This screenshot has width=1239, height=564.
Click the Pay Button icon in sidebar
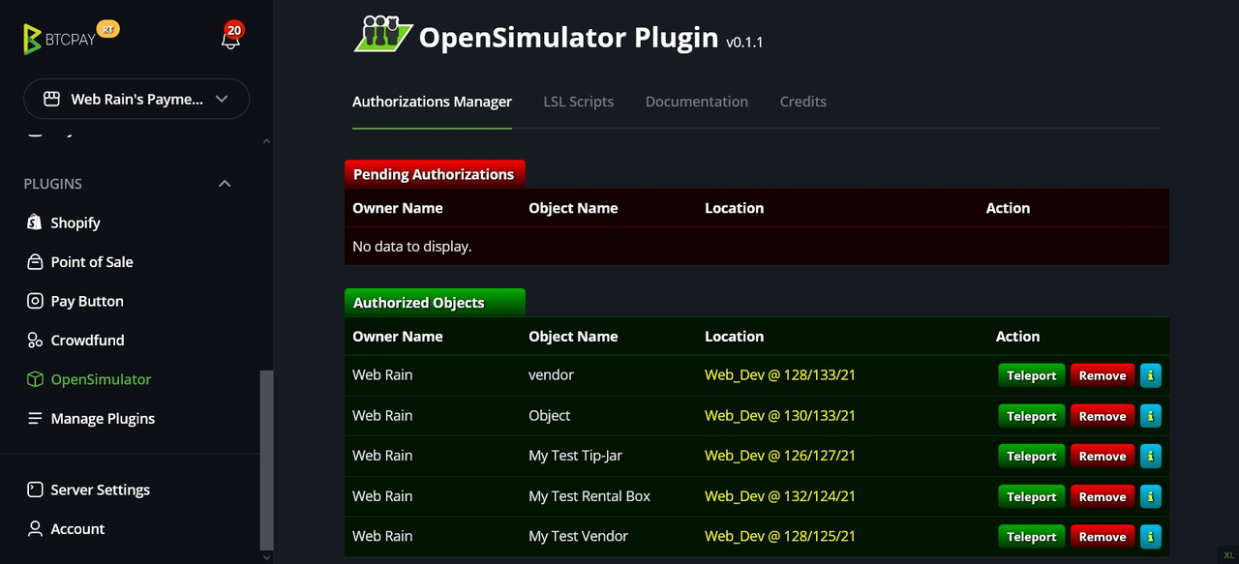click(x=35, y=301)
